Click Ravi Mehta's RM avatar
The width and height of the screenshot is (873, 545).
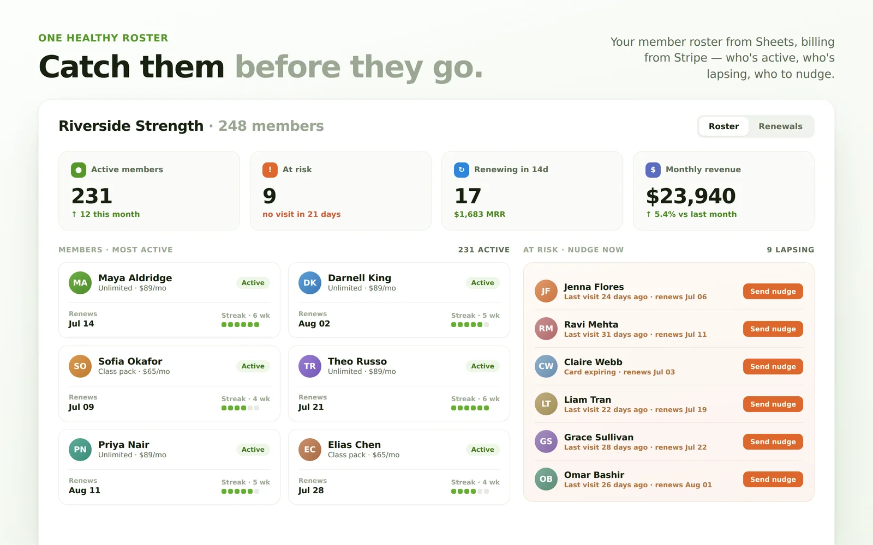point(546,329)
